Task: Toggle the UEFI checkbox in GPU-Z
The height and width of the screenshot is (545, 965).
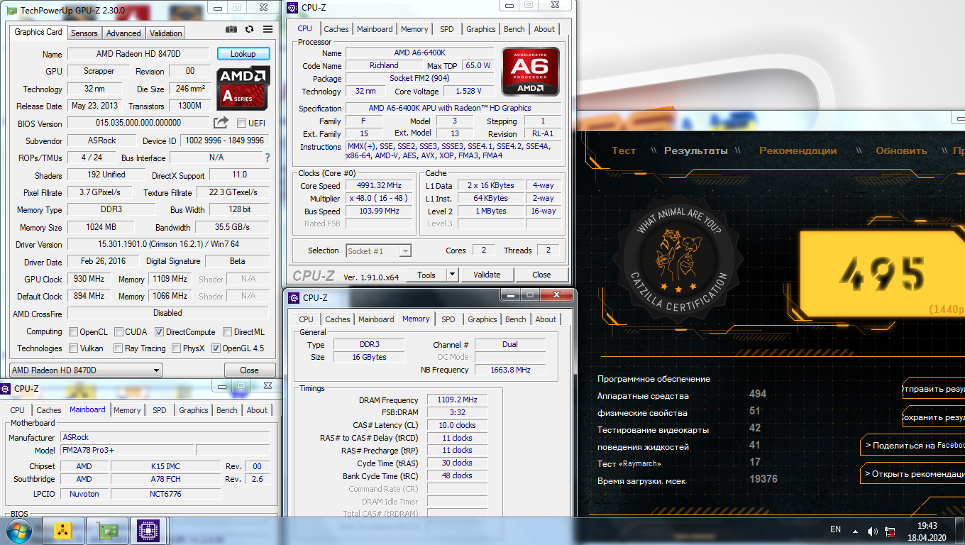Action: 241,123
